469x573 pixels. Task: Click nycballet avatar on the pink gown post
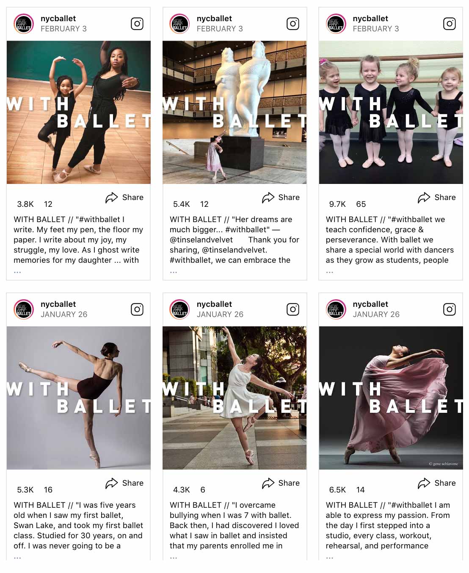pos(336,309)
